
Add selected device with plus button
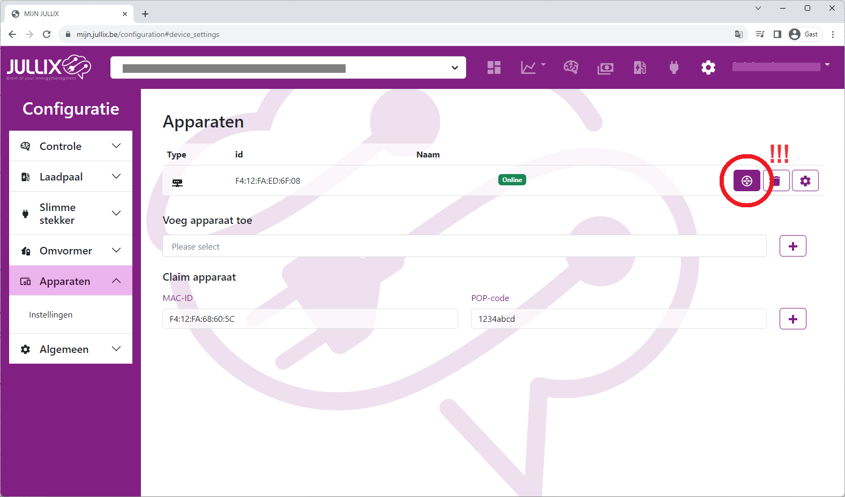point(793,246)
